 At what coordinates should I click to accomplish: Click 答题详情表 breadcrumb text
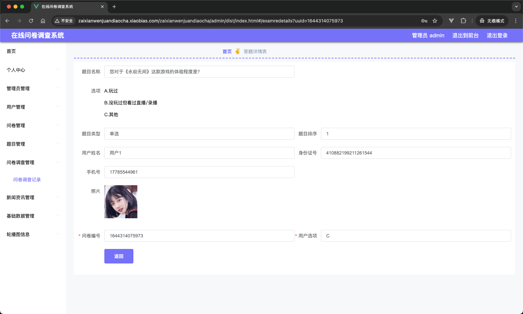[255, 52]
